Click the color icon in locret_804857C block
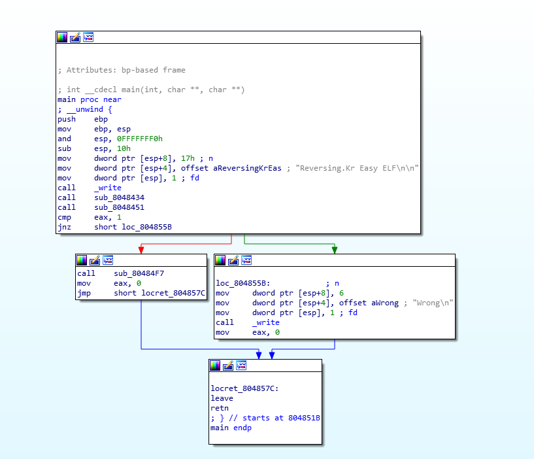Screen dimensions: 534x459 coord(215,365)
